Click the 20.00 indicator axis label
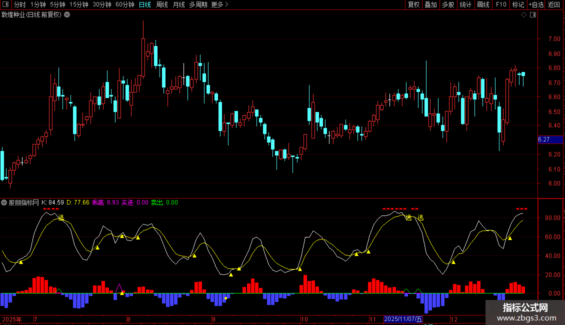Image resolution: width=565 pixels, height=325 pixels. (552, 275)
